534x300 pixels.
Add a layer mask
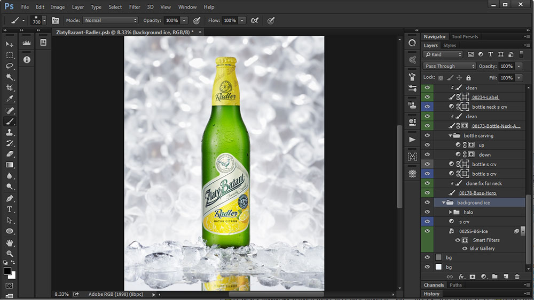pyautogui.click(x=473, y=277)
